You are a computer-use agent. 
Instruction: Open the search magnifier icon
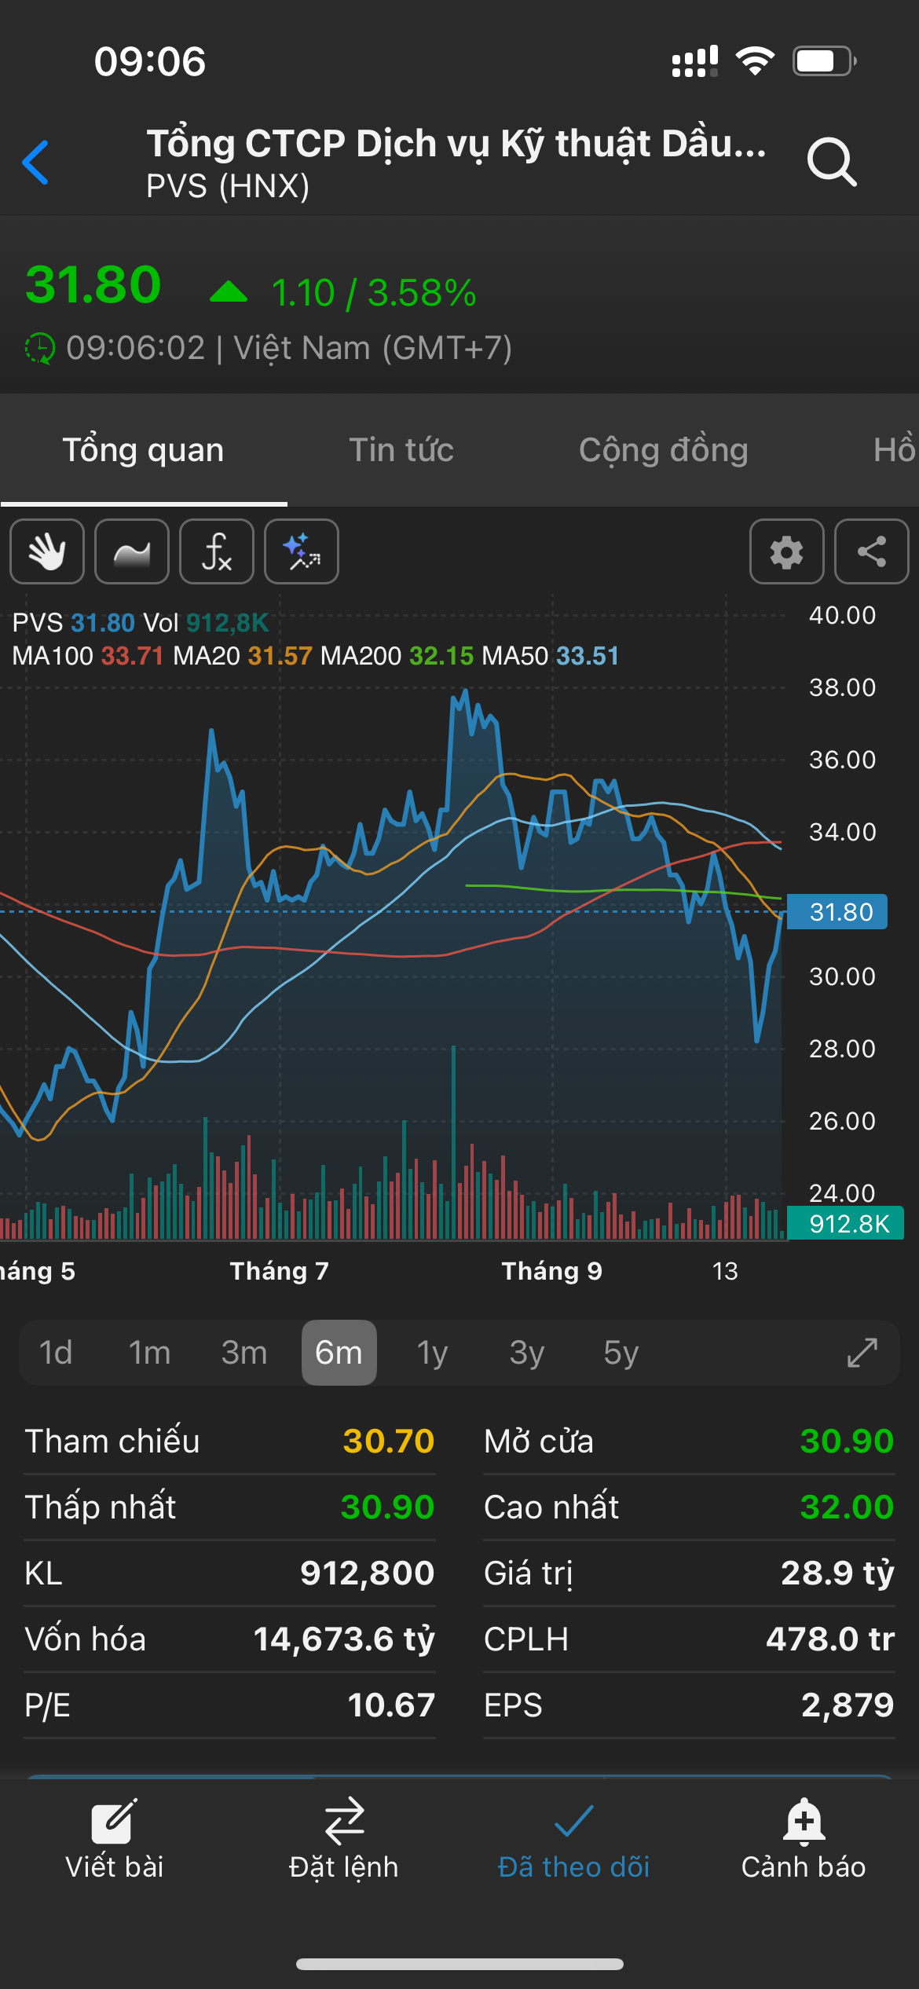832,162
